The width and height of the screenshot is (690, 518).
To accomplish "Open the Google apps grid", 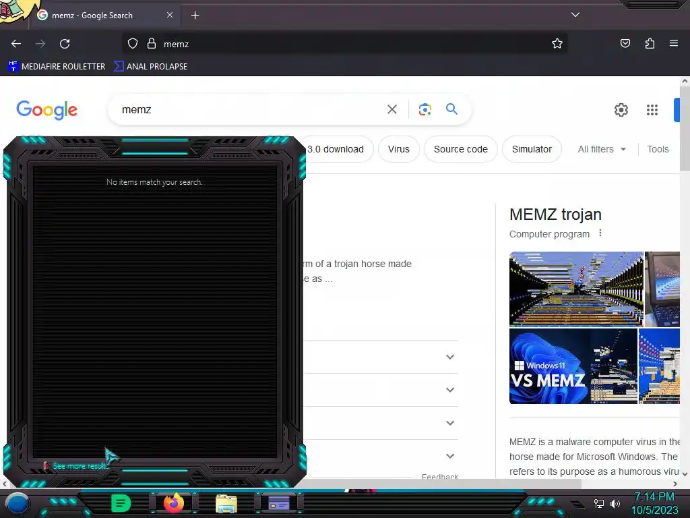I will tap(652, 110).
